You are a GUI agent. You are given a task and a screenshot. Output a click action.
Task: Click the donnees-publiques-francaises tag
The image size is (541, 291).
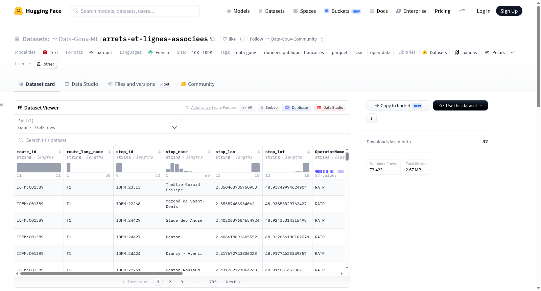click(294, 52)
